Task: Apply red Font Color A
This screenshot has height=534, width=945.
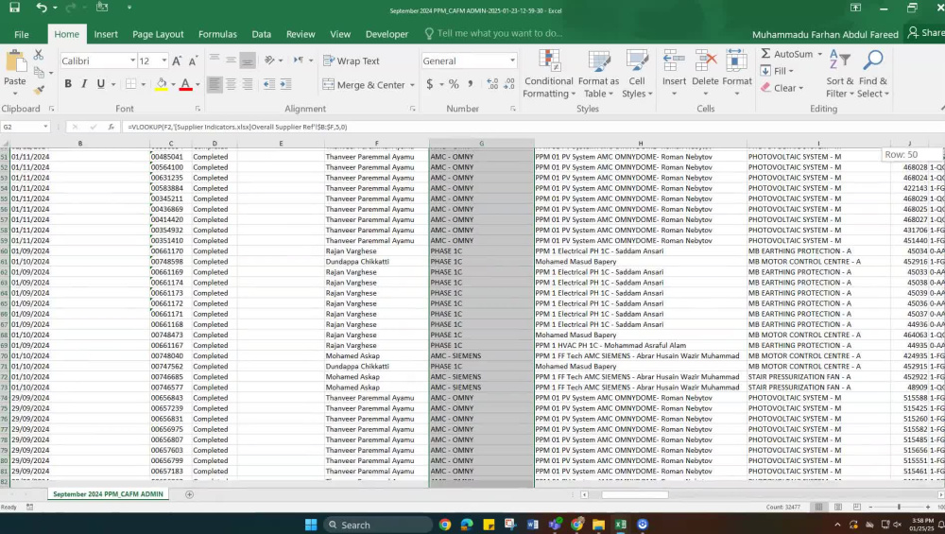Action: tap(185, 84)
